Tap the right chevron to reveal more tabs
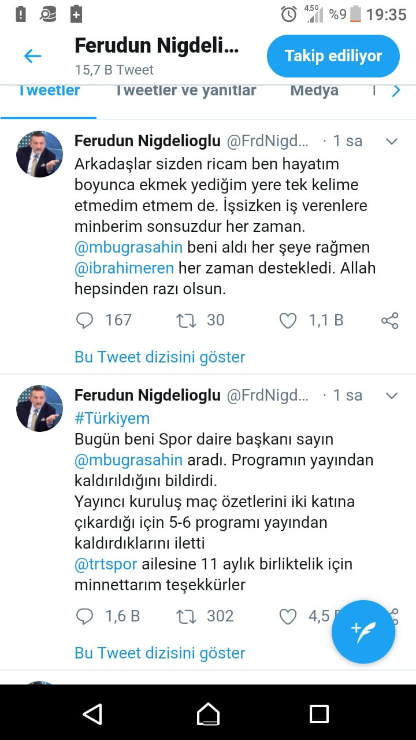This screenshot has width=416, height=740. click(x=396, y=90)
